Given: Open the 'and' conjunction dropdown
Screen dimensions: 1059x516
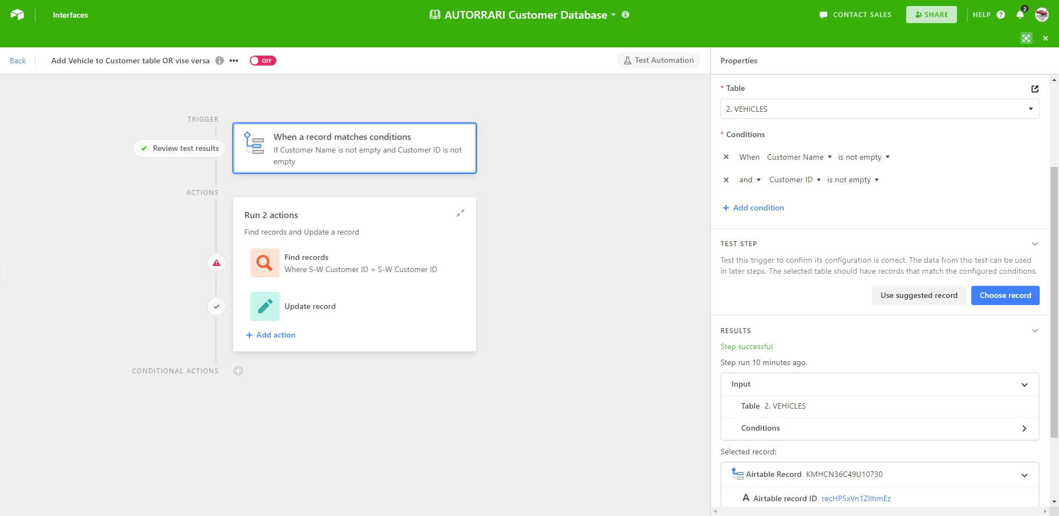Looking at the screenshot, I should 750,180.
